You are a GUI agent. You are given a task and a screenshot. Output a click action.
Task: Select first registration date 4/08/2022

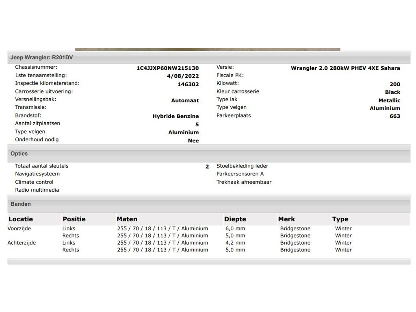(x=182, y=76)
